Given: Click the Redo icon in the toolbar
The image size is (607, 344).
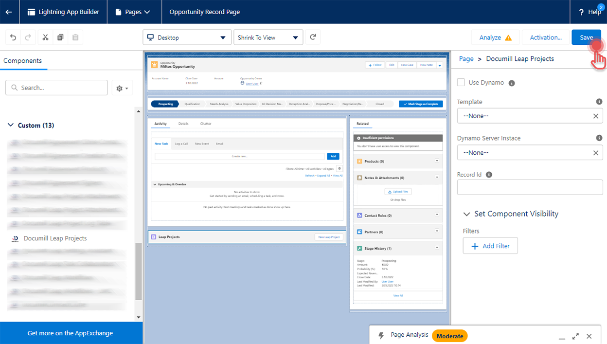Looking at the screenshot, I should (28, 37).
